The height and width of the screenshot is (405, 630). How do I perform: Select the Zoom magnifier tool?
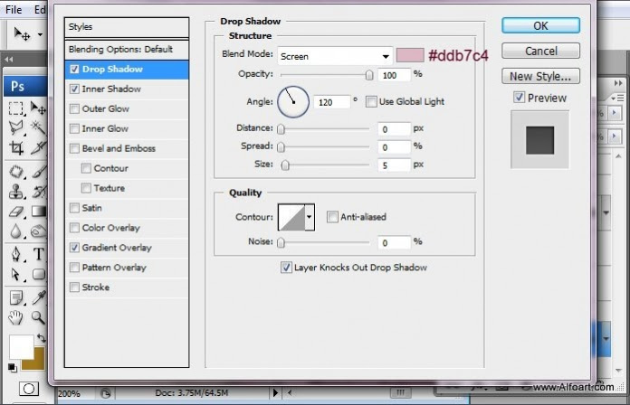pyautogui.click(x=38, y=316)
